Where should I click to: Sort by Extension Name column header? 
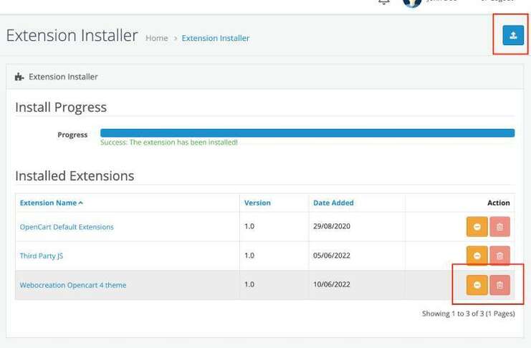(x=51, y=203)
